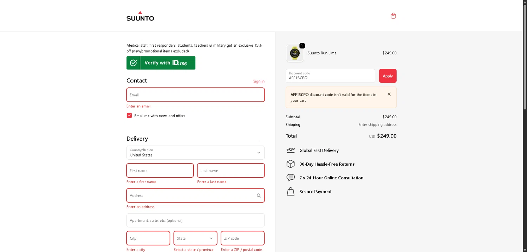
Task: Click the Contact section heading
Action: [137, 80]
